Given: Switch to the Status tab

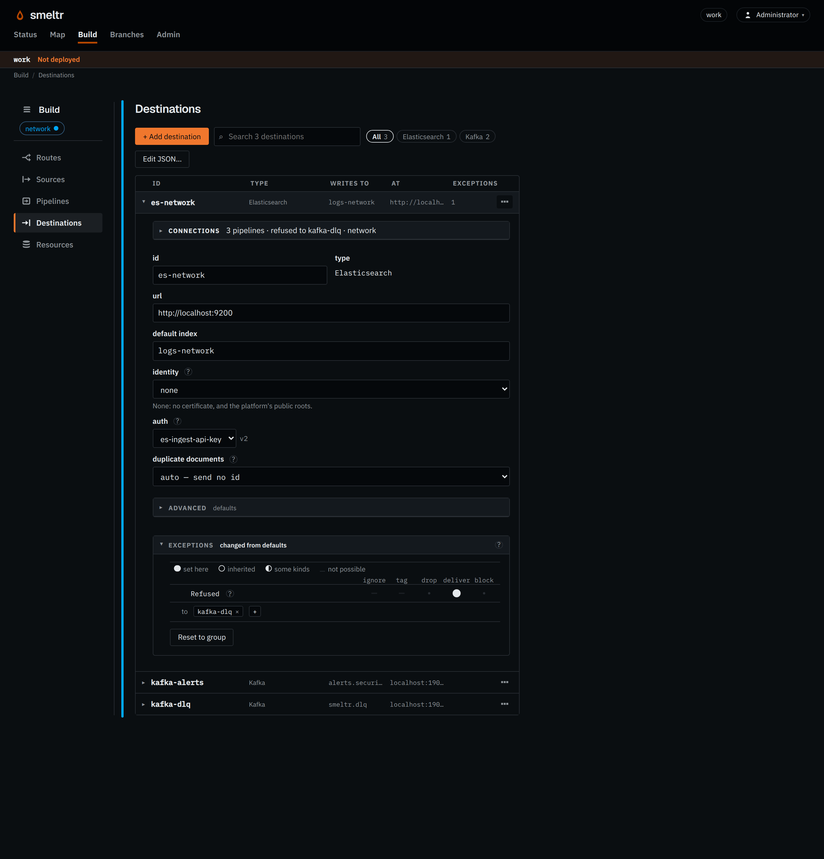Looking at the screenshot, I should pyautogui.click(x=25, y=35).
